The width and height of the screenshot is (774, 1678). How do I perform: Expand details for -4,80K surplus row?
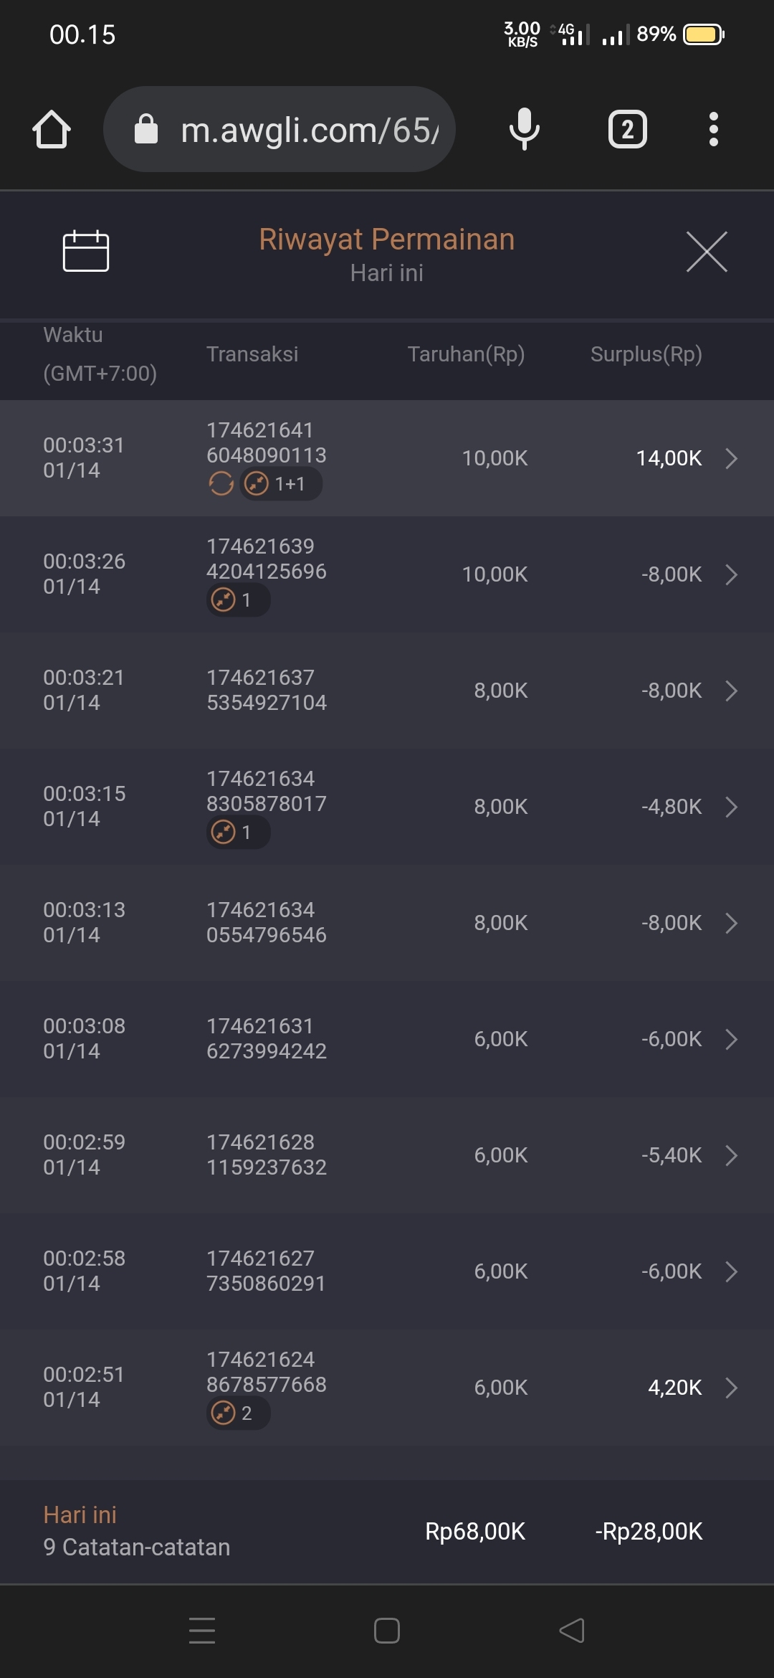tap(731, 807)
